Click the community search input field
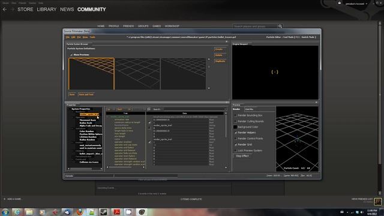The image size is (384, 216). (x=255, y=26)
